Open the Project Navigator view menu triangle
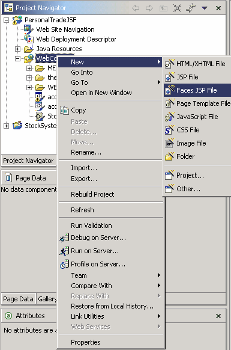Screen dimensions: 231x350 pyautogui.click(x=205, y=8)
